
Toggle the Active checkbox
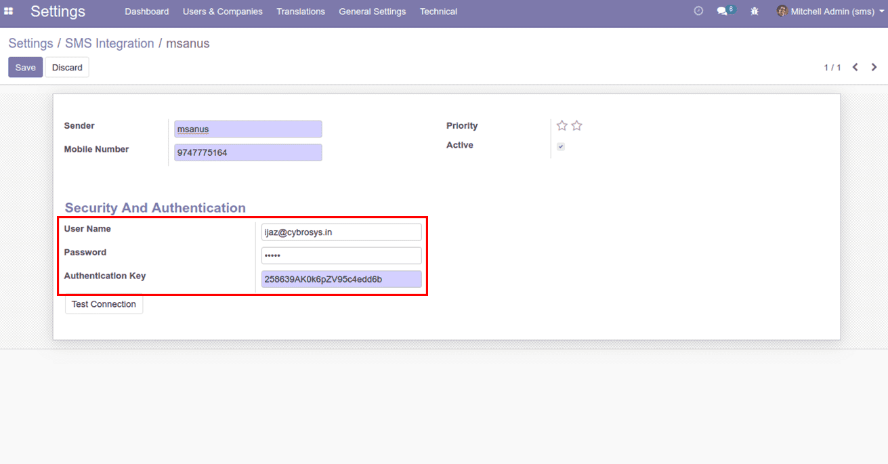561,146
